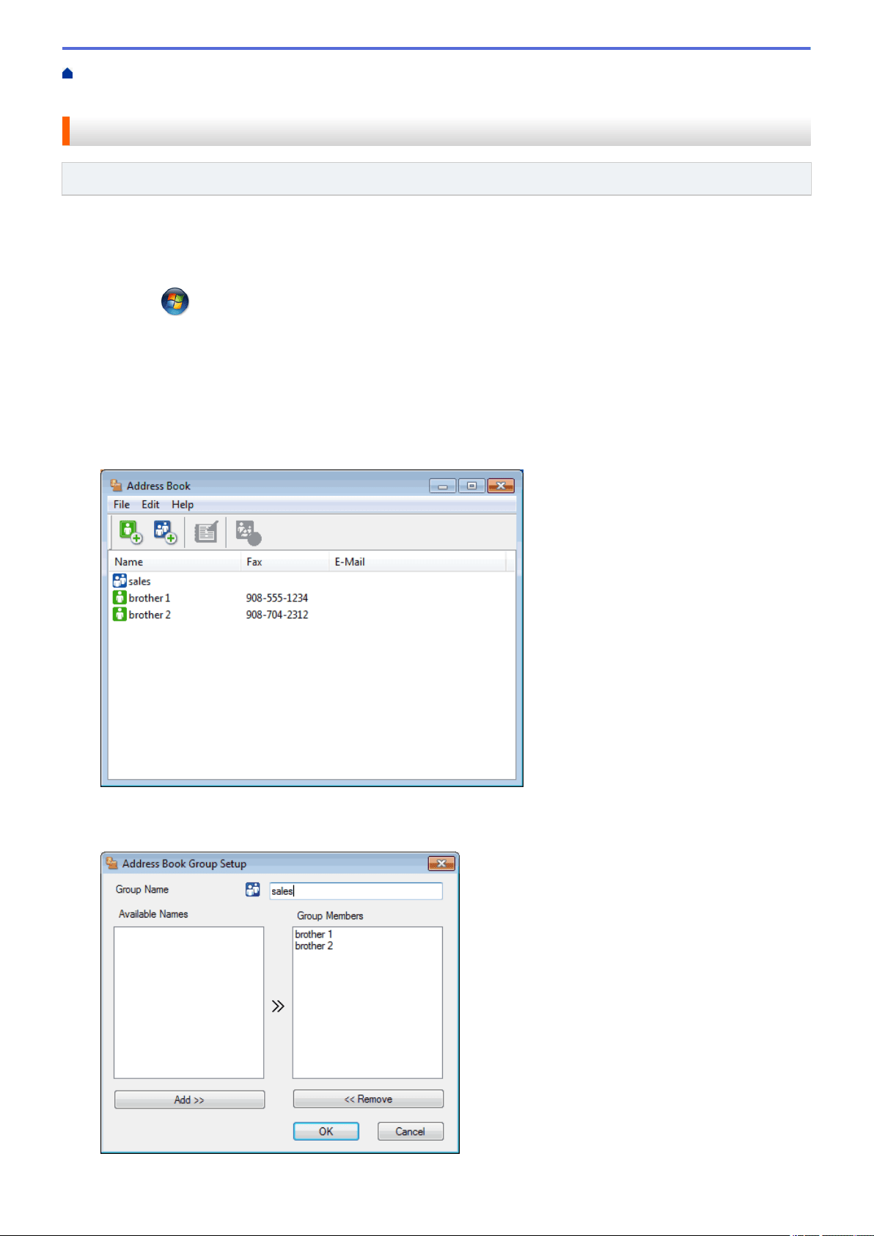Sort by the Fax column header
Screen dimensions: 874x1236
tap(284, 562)
